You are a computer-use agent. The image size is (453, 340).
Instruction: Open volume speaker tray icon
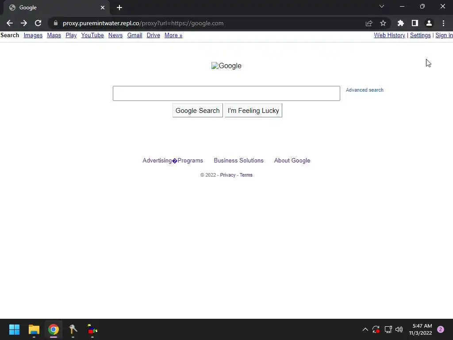pyautogui.click(x=399, y=329)
